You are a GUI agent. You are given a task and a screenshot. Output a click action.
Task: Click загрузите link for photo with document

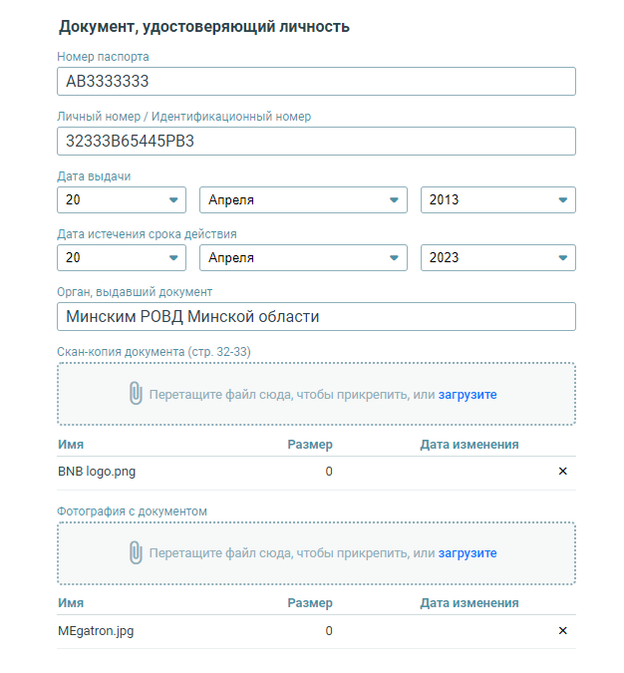coord(468,552)
